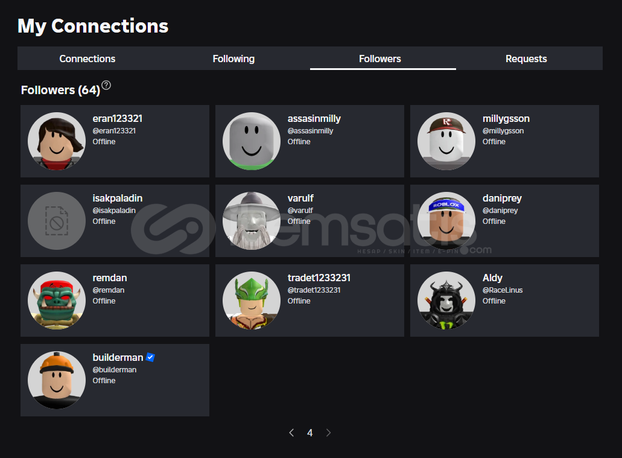
Task: Click builderman's verified badge icon
Action: pyautogui.click(x=150, y=357)
